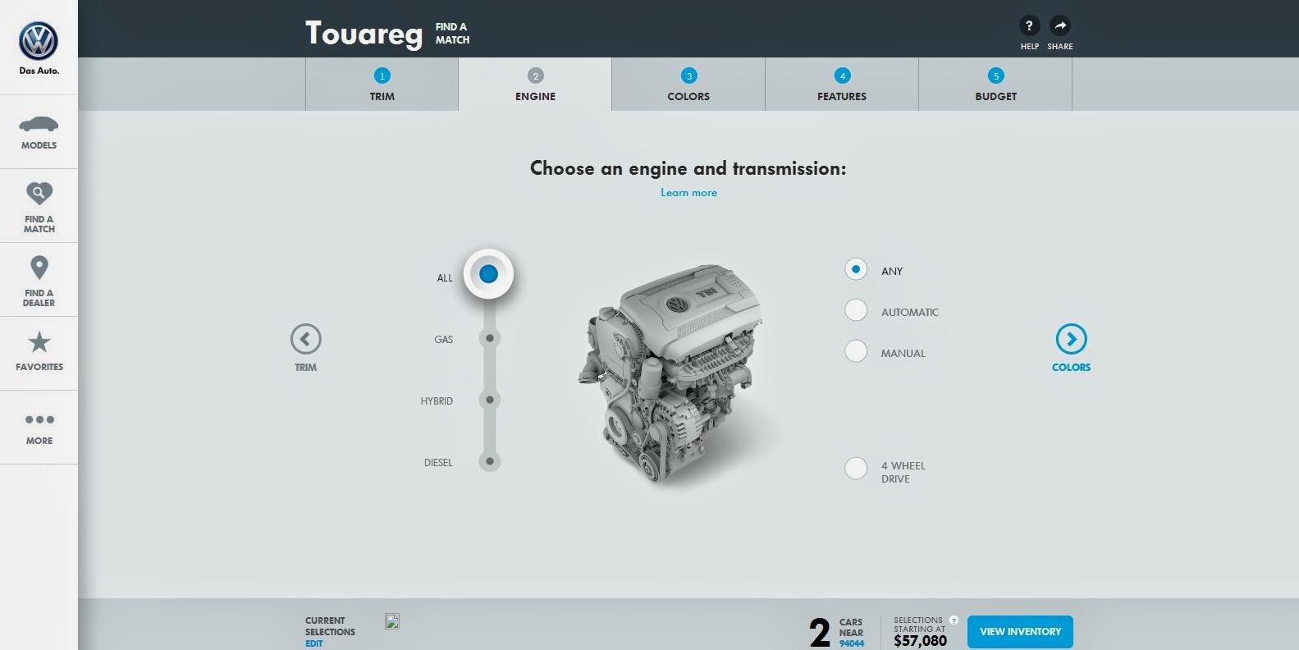
Task: Select Automatic transmission option
Action: tap(856, 310)
